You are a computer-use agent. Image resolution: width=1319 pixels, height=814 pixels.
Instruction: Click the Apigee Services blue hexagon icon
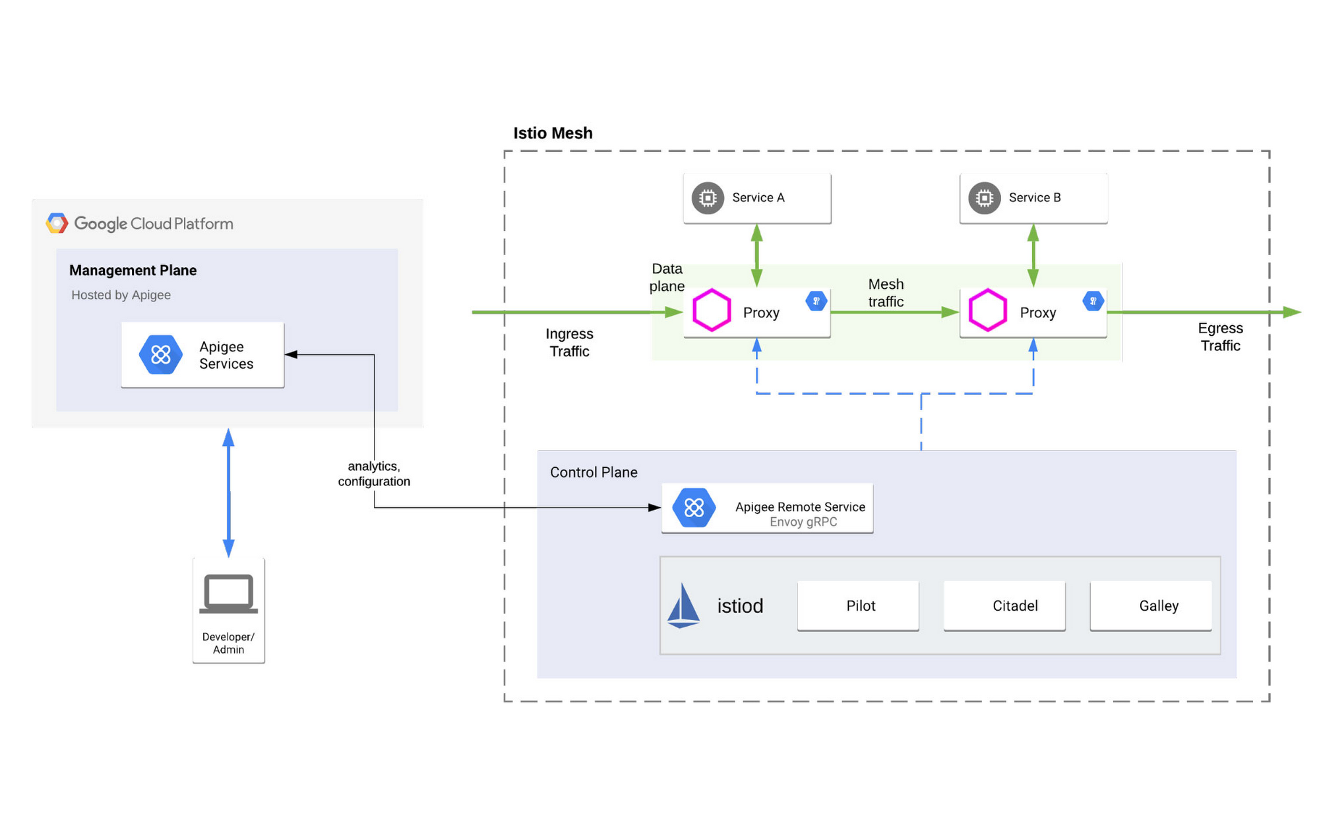click(x=160, y=355)
